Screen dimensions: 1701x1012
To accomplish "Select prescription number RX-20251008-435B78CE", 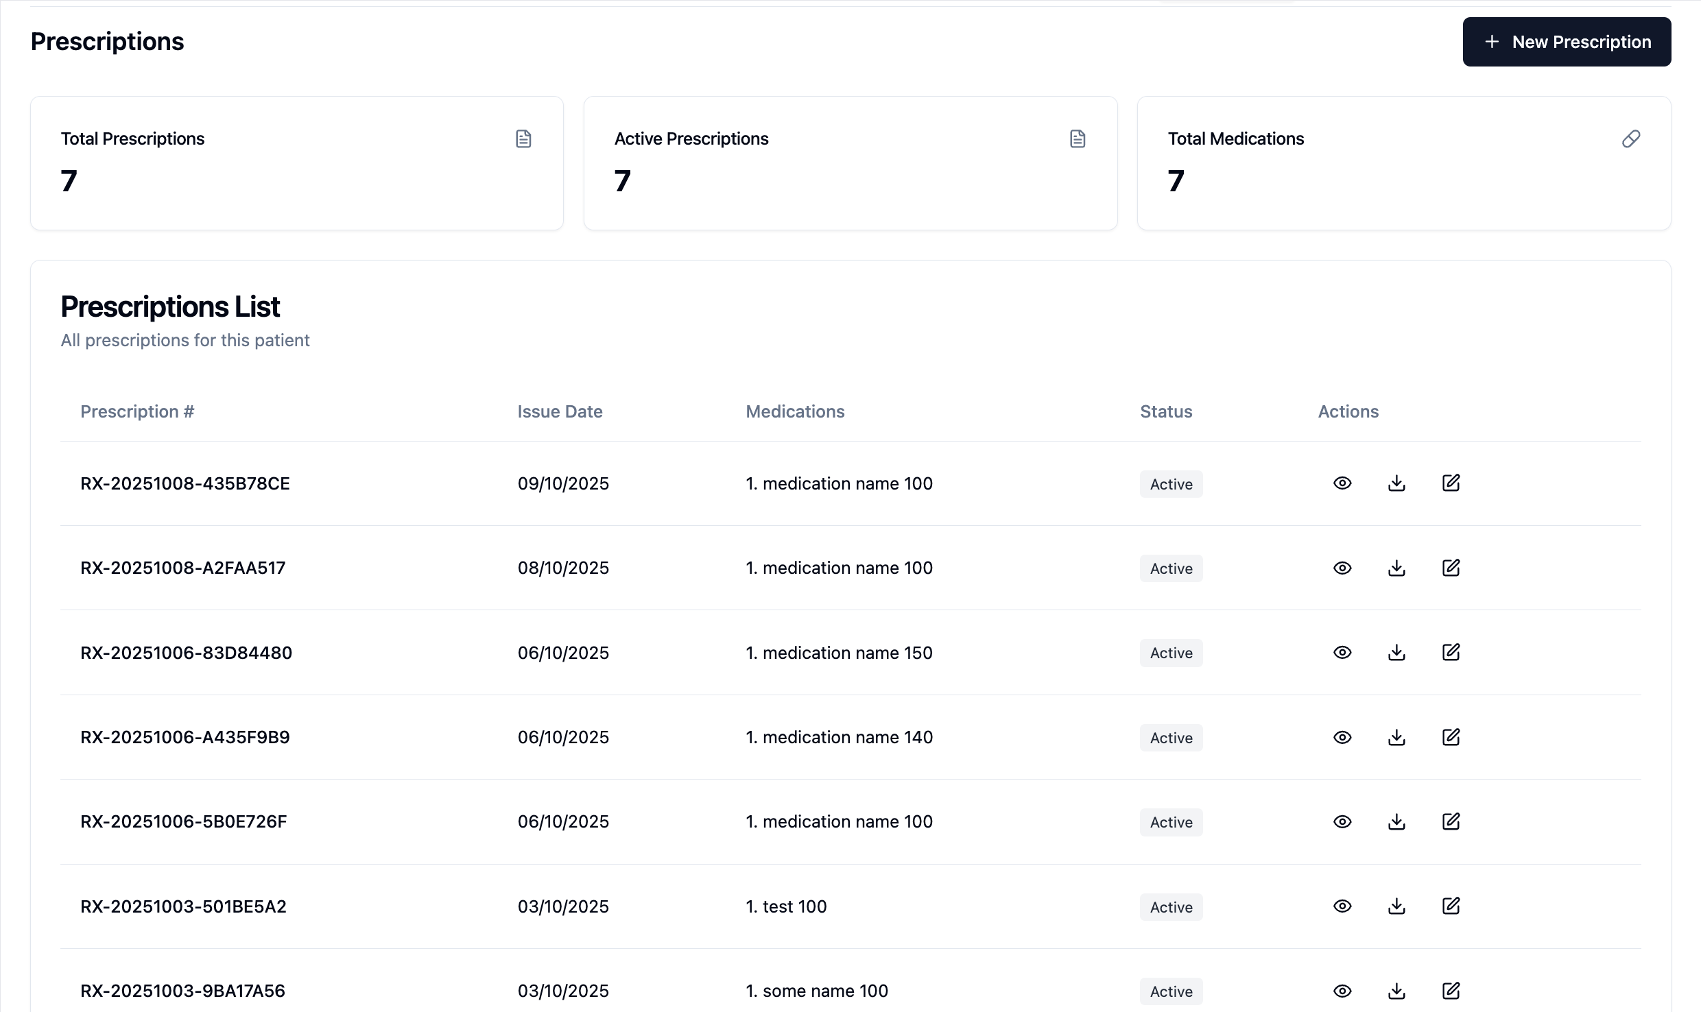I will 185,483.
